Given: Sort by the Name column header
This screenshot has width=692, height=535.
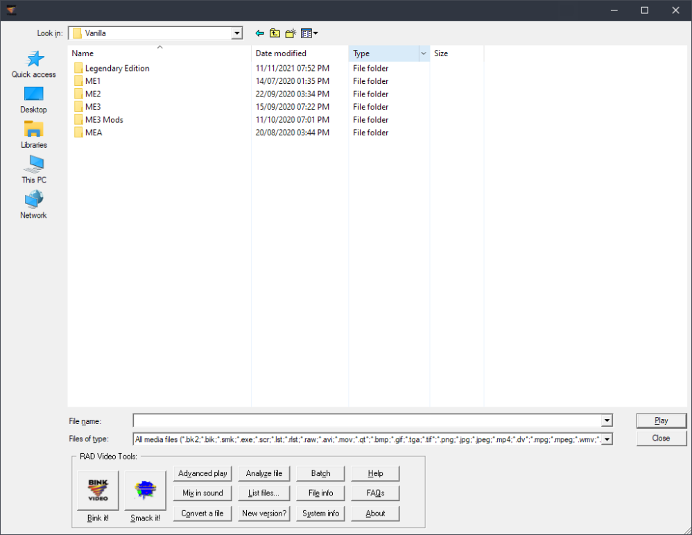Looking at the screenshot, I should (159, 53).
